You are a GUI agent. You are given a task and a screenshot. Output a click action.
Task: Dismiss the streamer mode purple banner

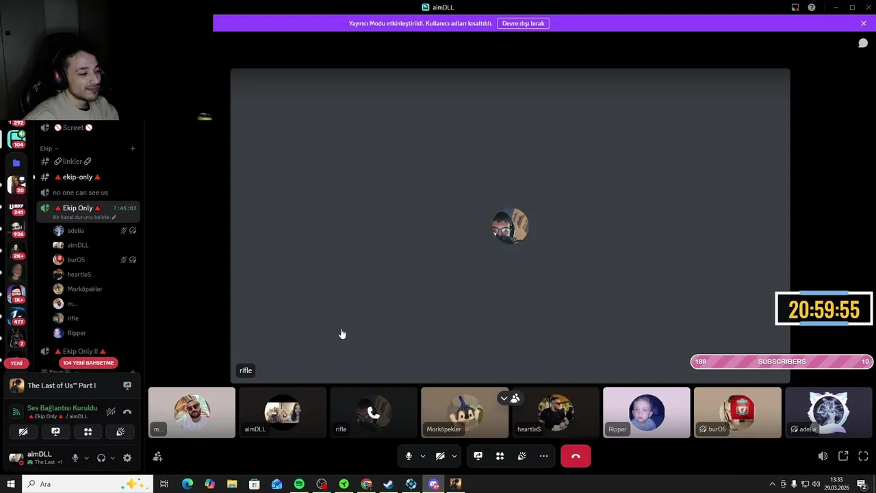click(864, 23)
